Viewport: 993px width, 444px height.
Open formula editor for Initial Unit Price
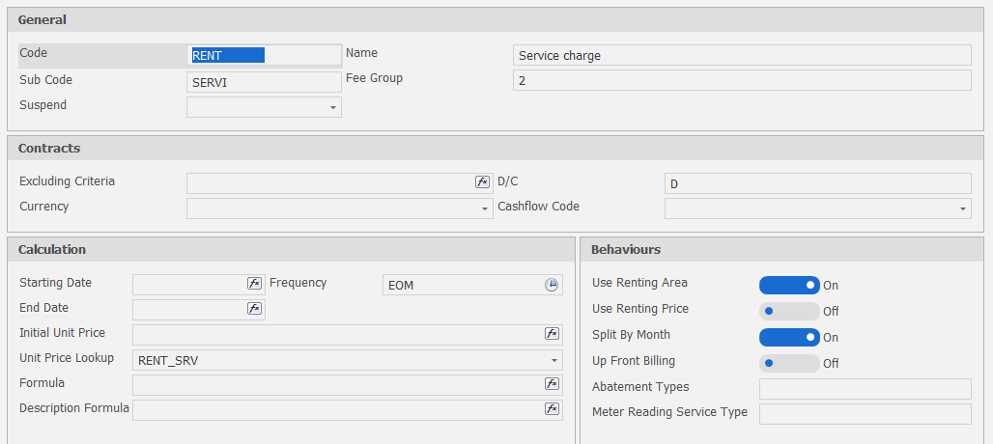click(552, 334)
